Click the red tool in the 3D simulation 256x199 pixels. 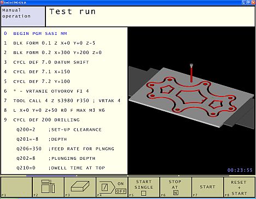pyautogui.click(x=191, y=73)
